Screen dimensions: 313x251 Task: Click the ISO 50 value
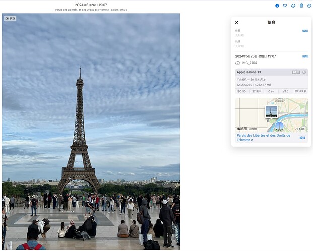pyautogui.click(x=241, y=91)
